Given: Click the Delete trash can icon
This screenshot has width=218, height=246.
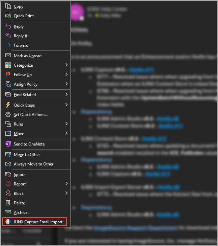Looking at the screenshot, I should [8, 203].
